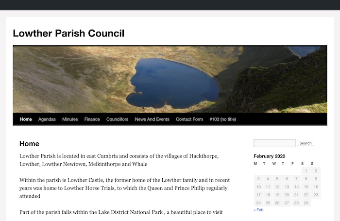Open the Contact Form page
Screen dimensions: 340x221
pos(189,119)
